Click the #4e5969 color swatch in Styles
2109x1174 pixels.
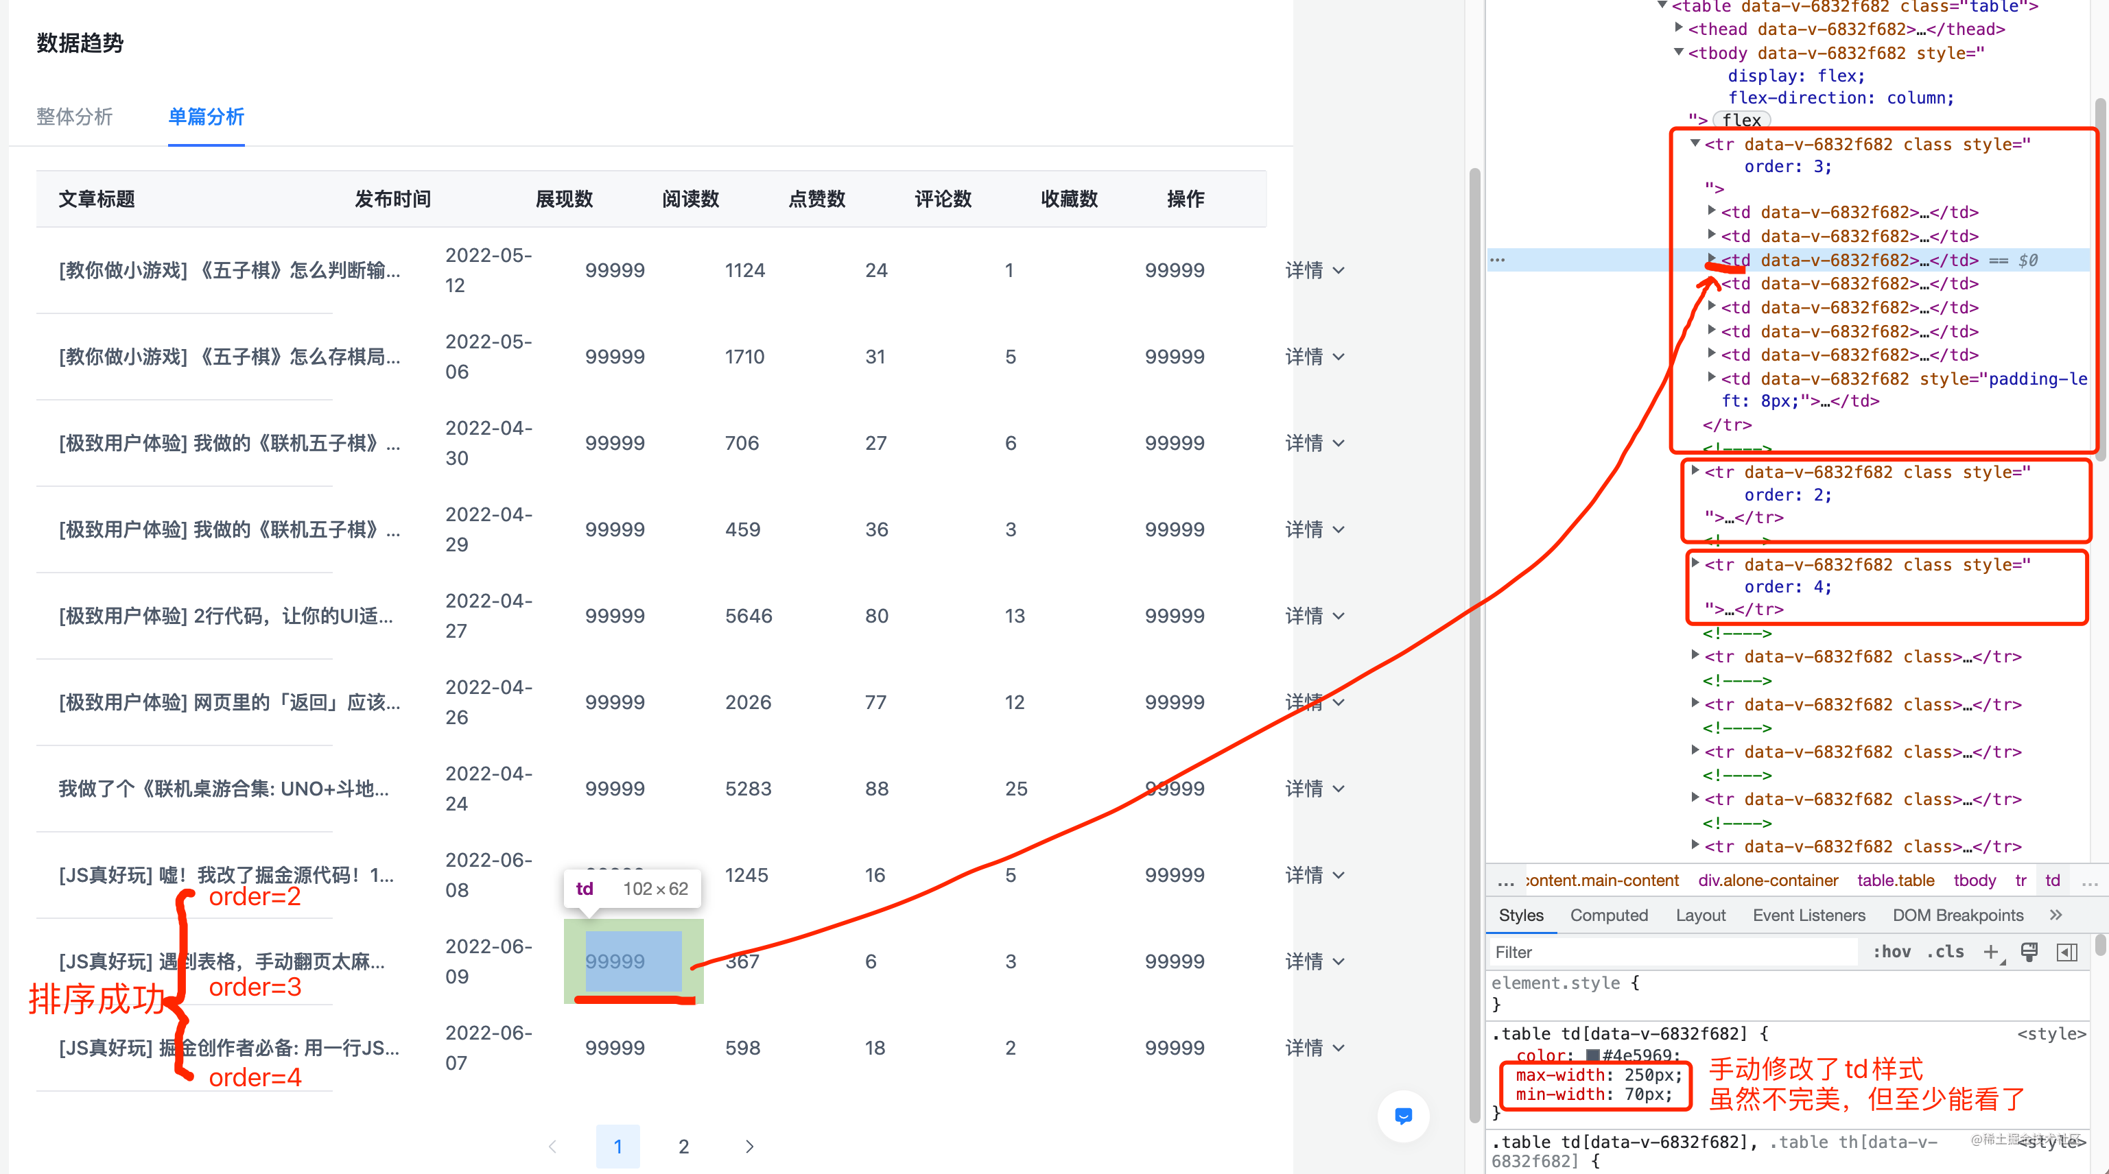[1594, 1055]
